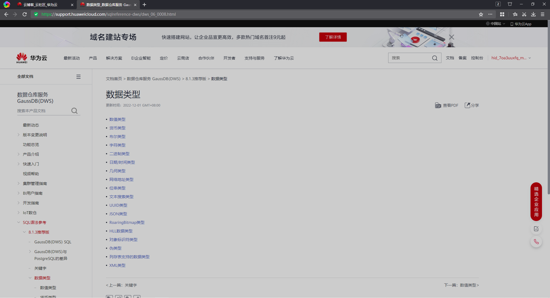Collapse the 8.1.3推荐版 tree node

[24, 232]
